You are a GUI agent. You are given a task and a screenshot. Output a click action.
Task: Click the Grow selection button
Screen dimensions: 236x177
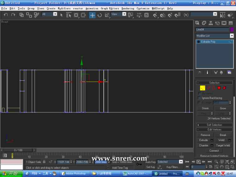point(223,108)
